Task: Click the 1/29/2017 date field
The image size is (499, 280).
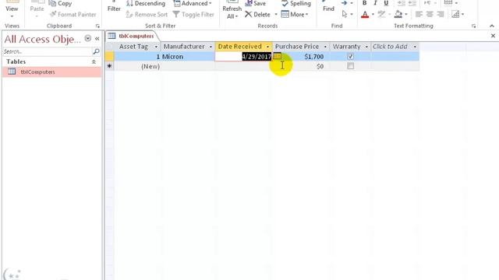Action: point(243,57)
